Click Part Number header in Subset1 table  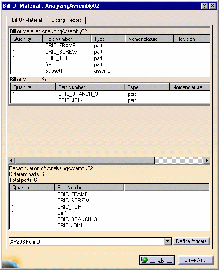tap(90, 87)
